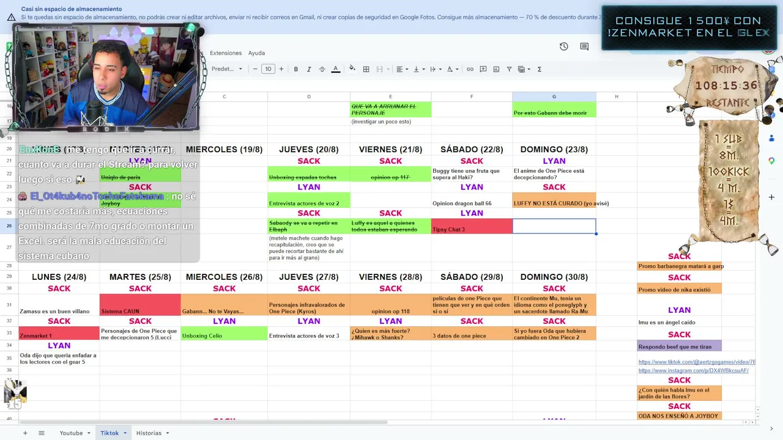The height and width of the screenshot is (440, 783).
Task: Get add-ons with side panel plus
Action: pos(771,197)
